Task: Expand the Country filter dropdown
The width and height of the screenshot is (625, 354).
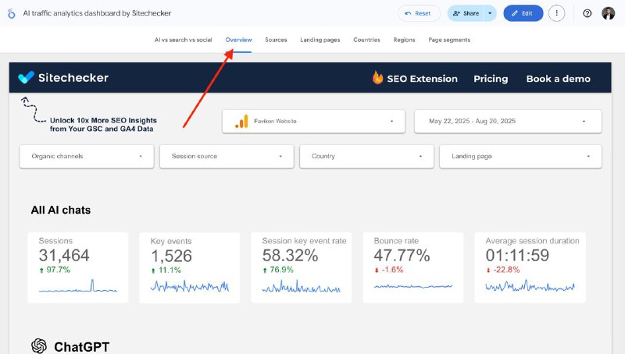Action: [366, 156]
